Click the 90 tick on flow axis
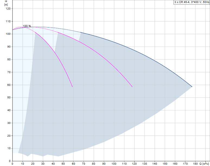 coord(104,164)
